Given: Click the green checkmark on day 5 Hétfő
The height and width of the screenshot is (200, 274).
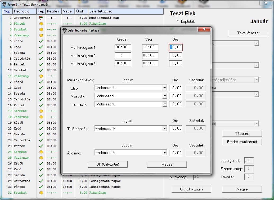Looking at the screenshot, I should (41, 41).
